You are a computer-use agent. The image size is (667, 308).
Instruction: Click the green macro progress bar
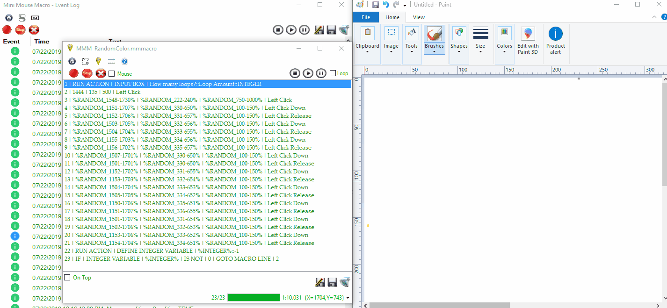tap(254, 298)
